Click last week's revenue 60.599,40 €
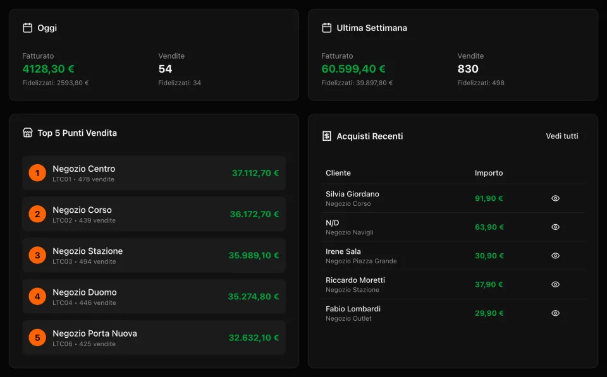The width and height of the screenshot is (607, 377). 353,69
